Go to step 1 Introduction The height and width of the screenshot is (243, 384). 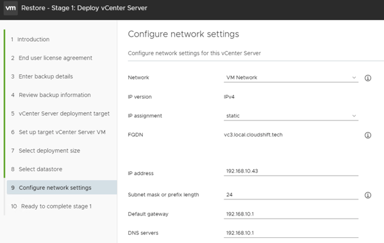[x=30, y=40]
